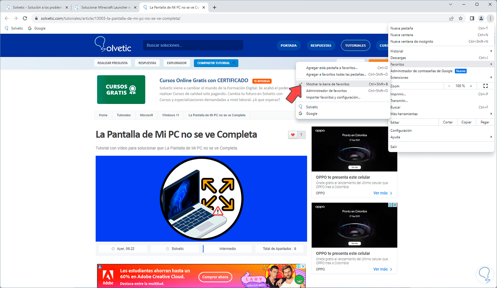Uncheck 'Mostrar la barra de favoritos'
This screenshot has height=288, width=497.
pos(343,84)
